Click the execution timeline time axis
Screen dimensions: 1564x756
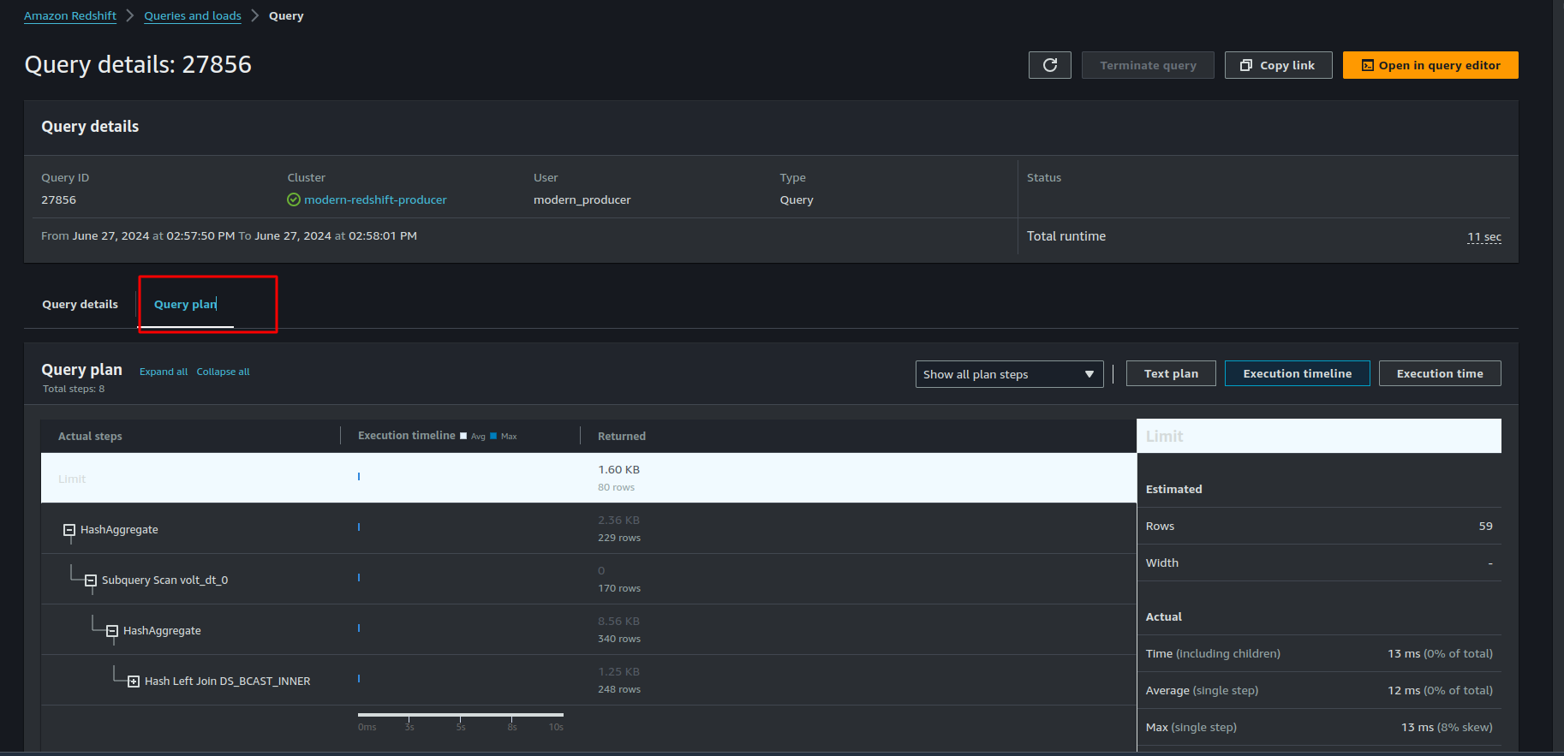(x=461, y=721)
